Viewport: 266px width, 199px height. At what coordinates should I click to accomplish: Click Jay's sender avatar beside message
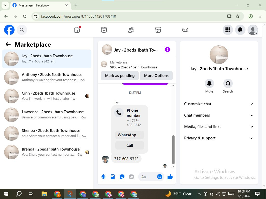point(105,159)
